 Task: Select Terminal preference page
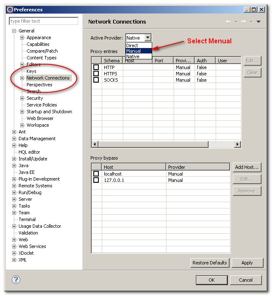(27, 219)
